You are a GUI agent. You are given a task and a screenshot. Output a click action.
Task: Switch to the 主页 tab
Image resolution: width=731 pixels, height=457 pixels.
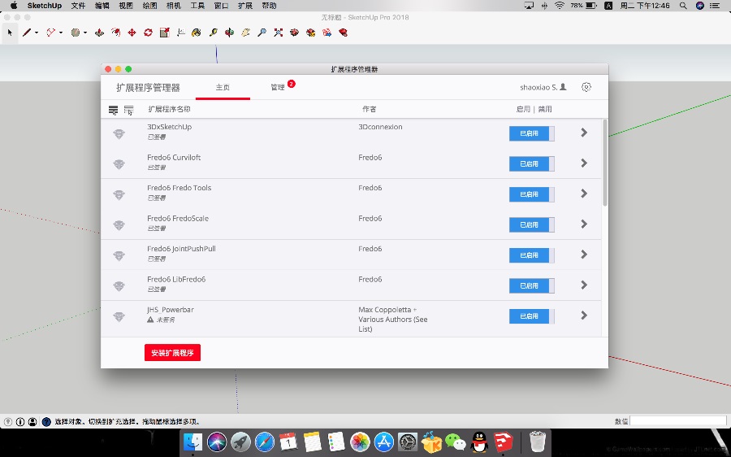[x=223, y=88]
